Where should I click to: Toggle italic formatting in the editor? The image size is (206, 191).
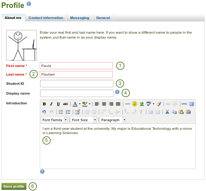click(51, 104)
